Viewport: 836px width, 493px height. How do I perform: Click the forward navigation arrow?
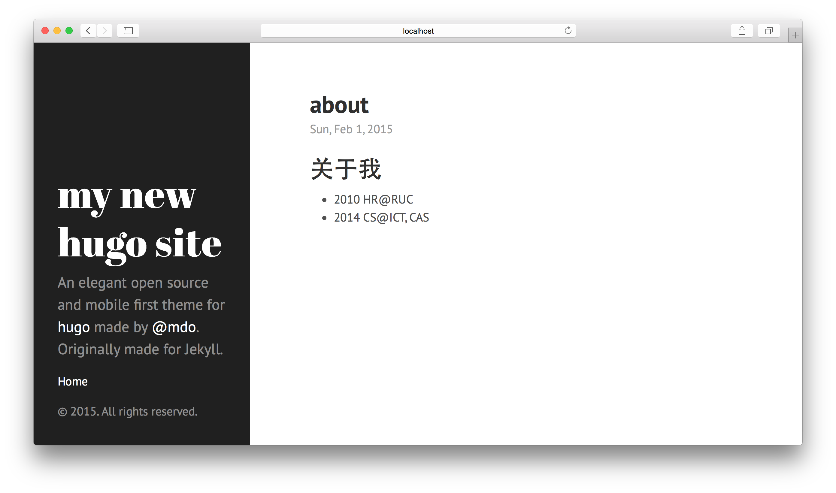pyautogui.click(x=105, y=31)
